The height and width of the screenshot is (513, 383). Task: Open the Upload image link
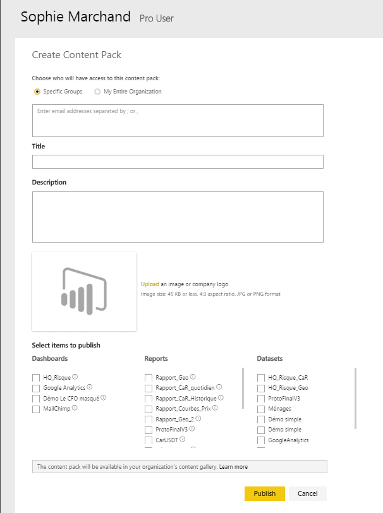[150, 285]
